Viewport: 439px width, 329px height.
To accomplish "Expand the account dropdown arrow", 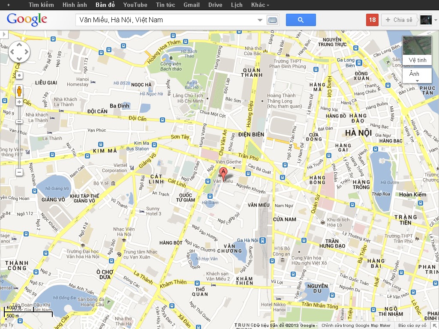I will click(436, 20).
